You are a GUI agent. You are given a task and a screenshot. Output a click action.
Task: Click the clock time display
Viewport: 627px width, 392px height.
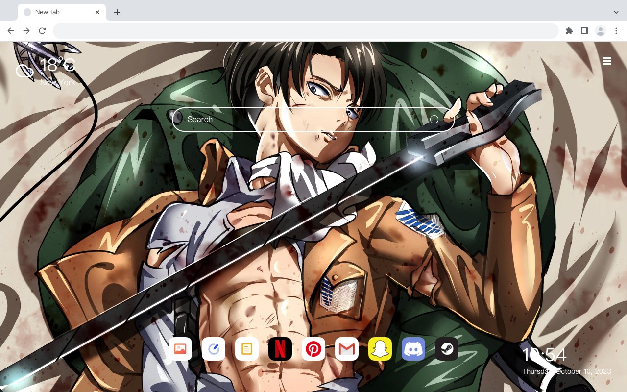pos(544,355)
